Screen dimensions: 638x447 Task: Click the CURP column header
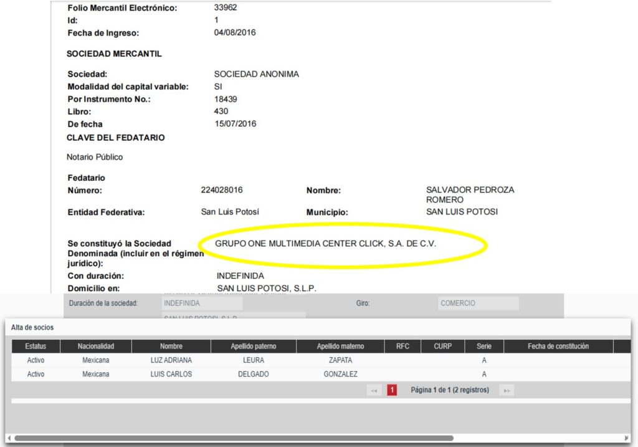pyautogui.click(x=442, y=346)
